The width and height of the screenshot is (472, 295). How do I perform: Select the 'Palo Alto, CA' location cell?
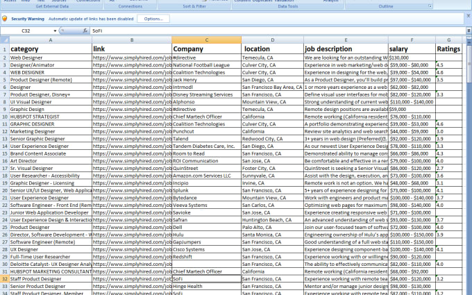272,227
